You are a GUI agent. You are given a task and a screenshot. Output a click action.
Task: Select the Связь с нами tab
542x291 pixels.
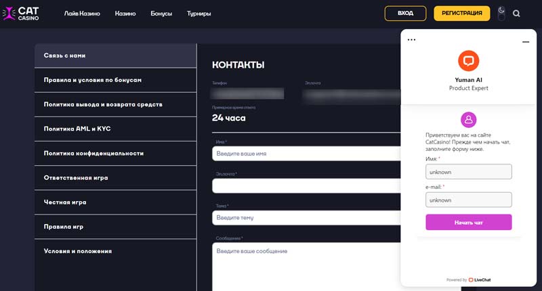pos(115,55)
